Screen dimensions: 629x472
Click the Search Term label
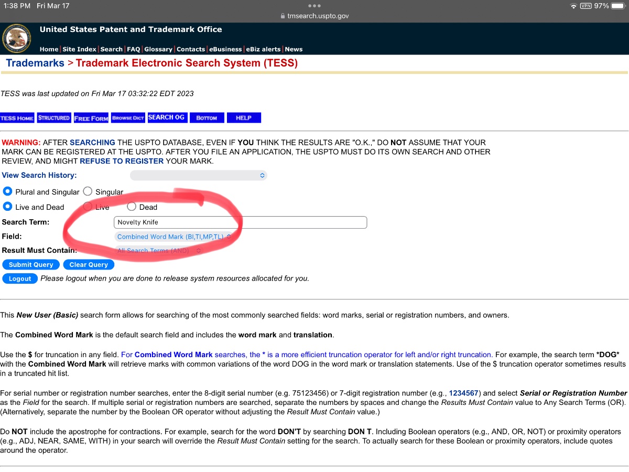(x=26, y=222)
